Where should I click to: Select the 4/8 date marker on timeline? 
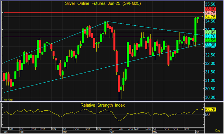tap(121, 129)
